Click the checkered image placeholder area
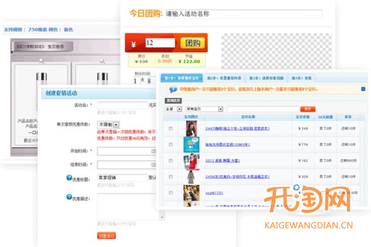The height and width of the screenshot is (247, 371). click(x=277, y=51)
